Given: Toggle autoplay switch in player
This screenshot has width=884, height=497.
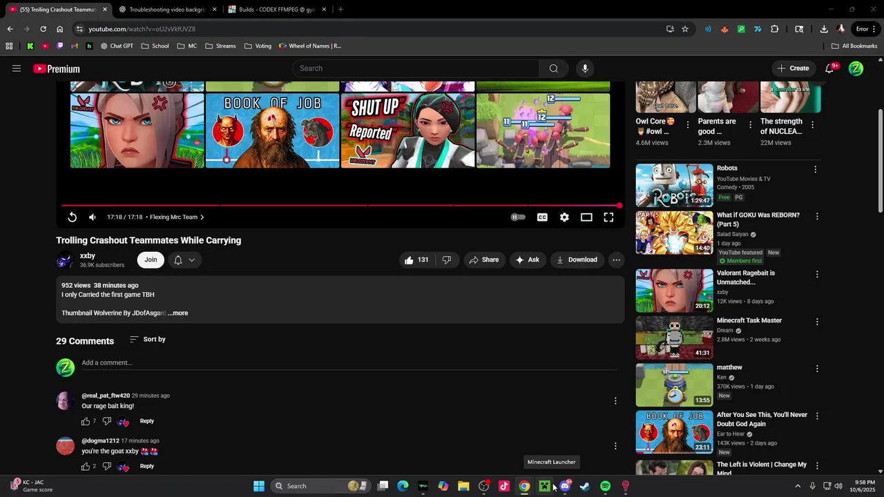Looking at the screenshot, I should coord(517,217).
